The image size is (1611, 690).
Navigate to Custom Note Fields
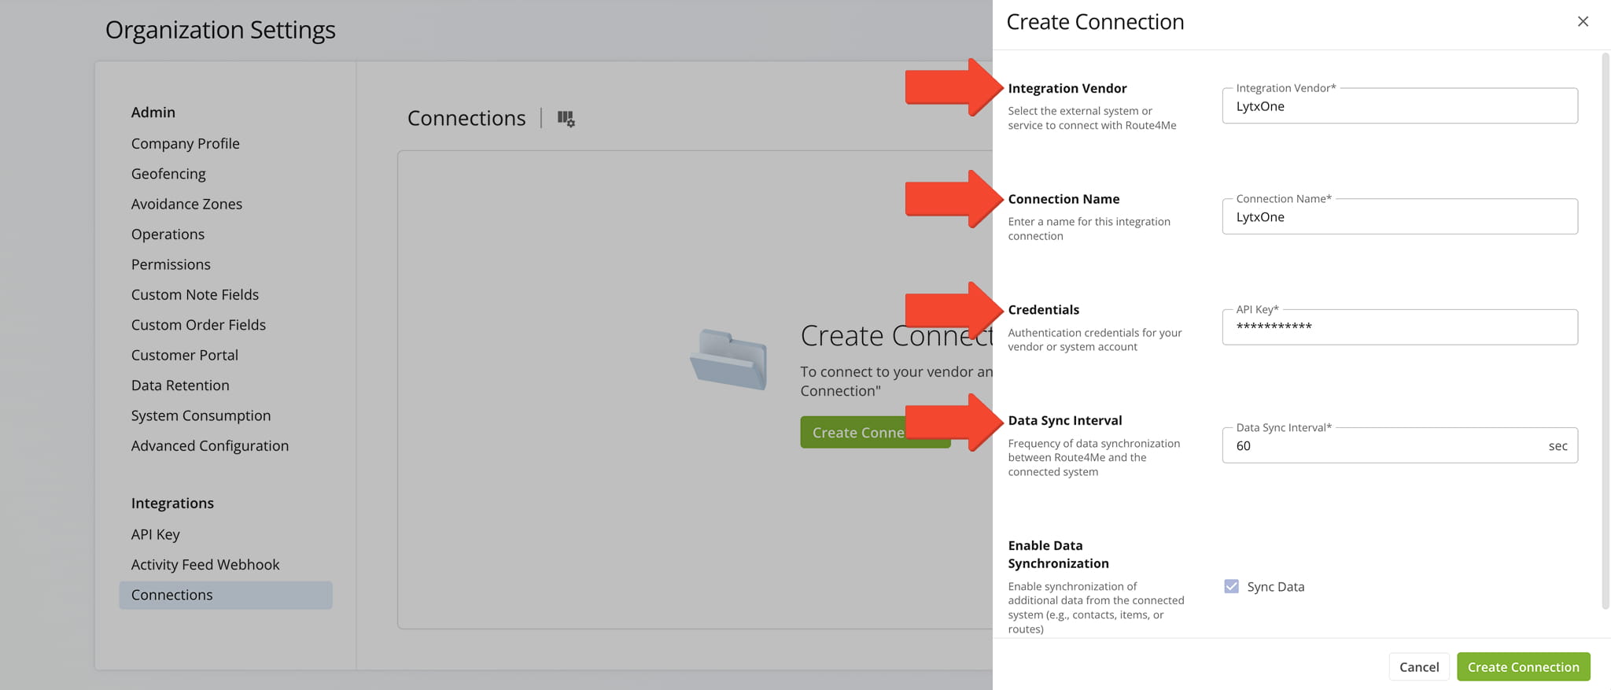coord(195,294)
